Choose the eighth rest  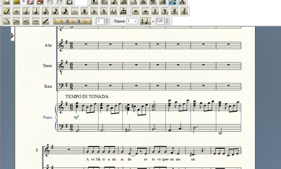[x=165, y=11]
